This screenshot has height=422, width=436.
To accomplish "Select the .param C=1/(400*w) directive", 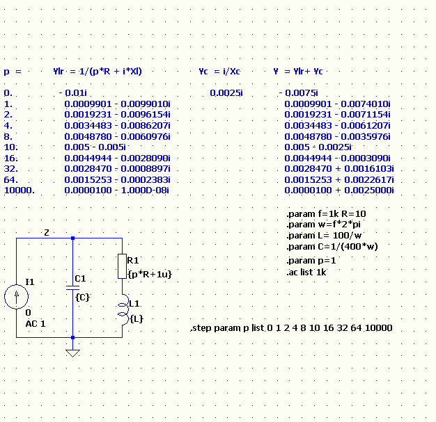I will (x=332, y=247).
